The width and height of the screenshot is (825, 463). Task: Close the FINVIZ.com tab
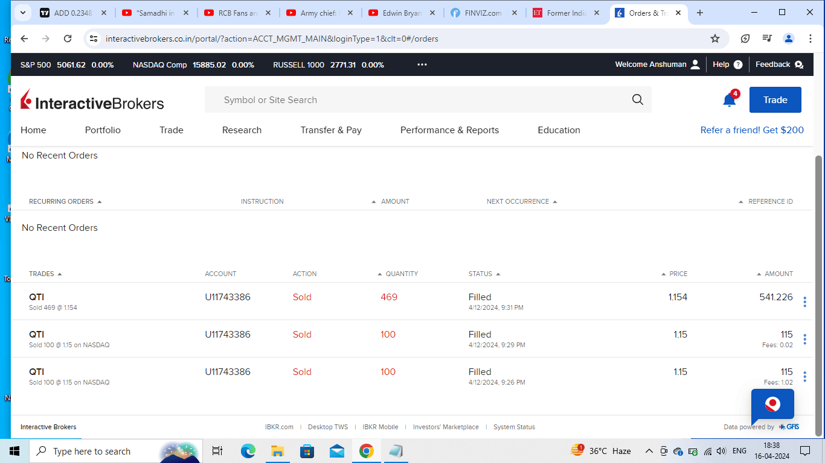point(514,13)
